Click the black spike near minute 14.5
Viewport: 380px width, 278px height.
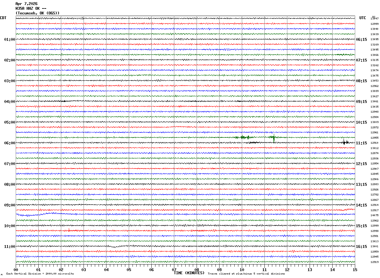pos(344,142)
